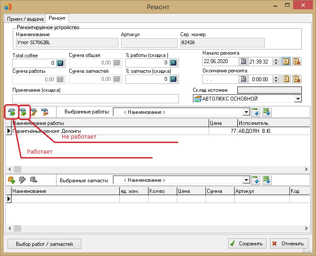
Task: Open calendar for Начало ремонта date
Action: point(243,61)
